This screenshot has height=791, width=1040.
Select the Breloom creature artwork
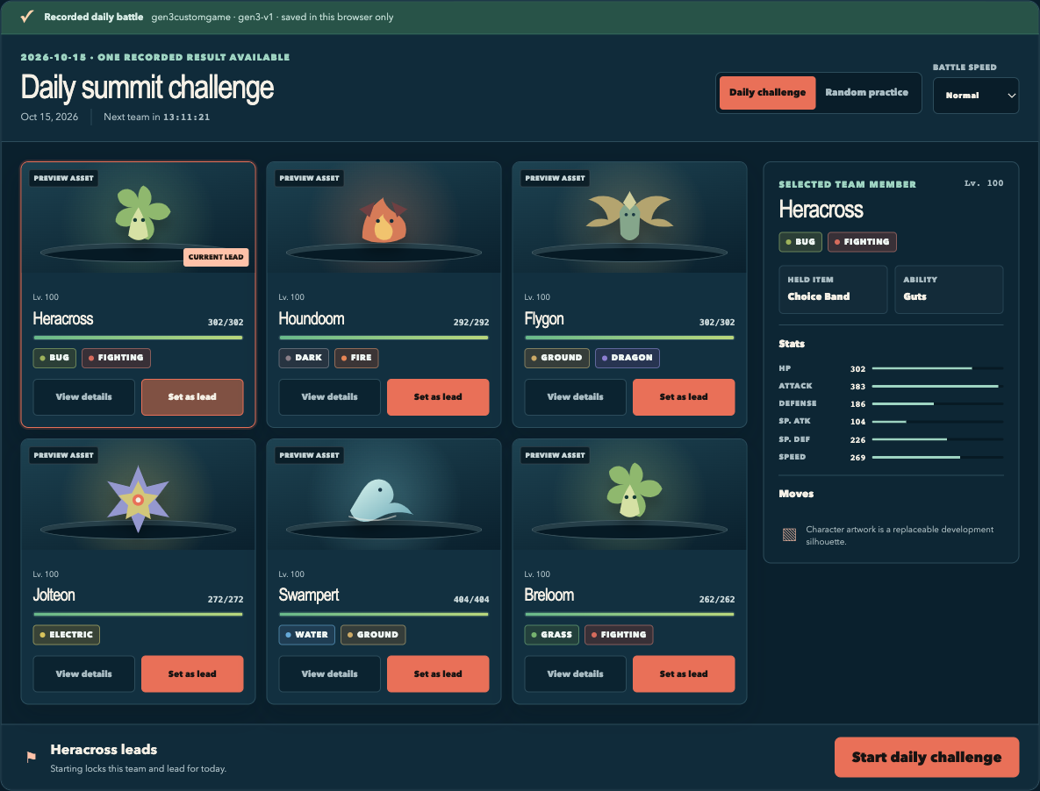click(x=634, y=490)
